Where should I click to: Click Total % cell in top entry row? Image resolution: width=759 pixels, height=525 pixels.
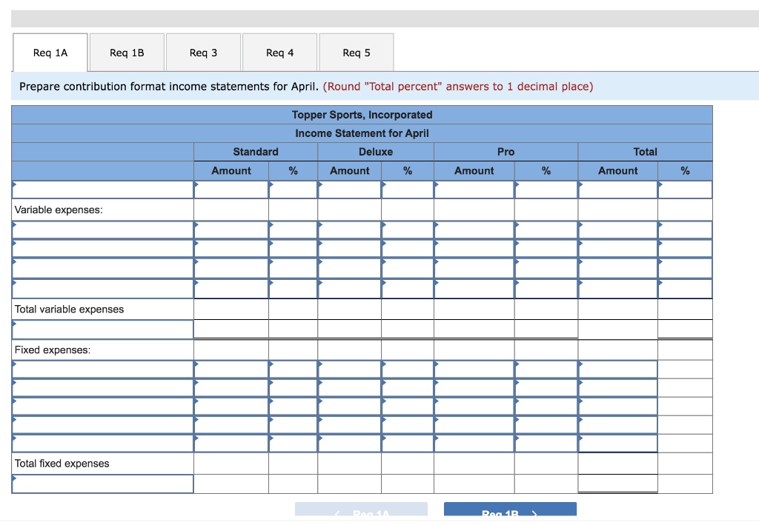coord(686,190)
